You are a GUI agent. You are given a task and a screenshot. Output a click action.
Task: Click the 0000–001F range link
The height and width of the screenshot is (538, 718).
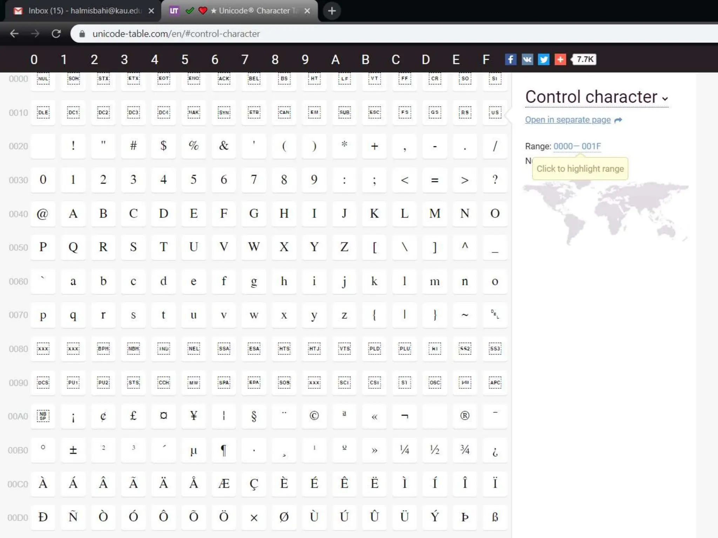[x=577, y=146]
